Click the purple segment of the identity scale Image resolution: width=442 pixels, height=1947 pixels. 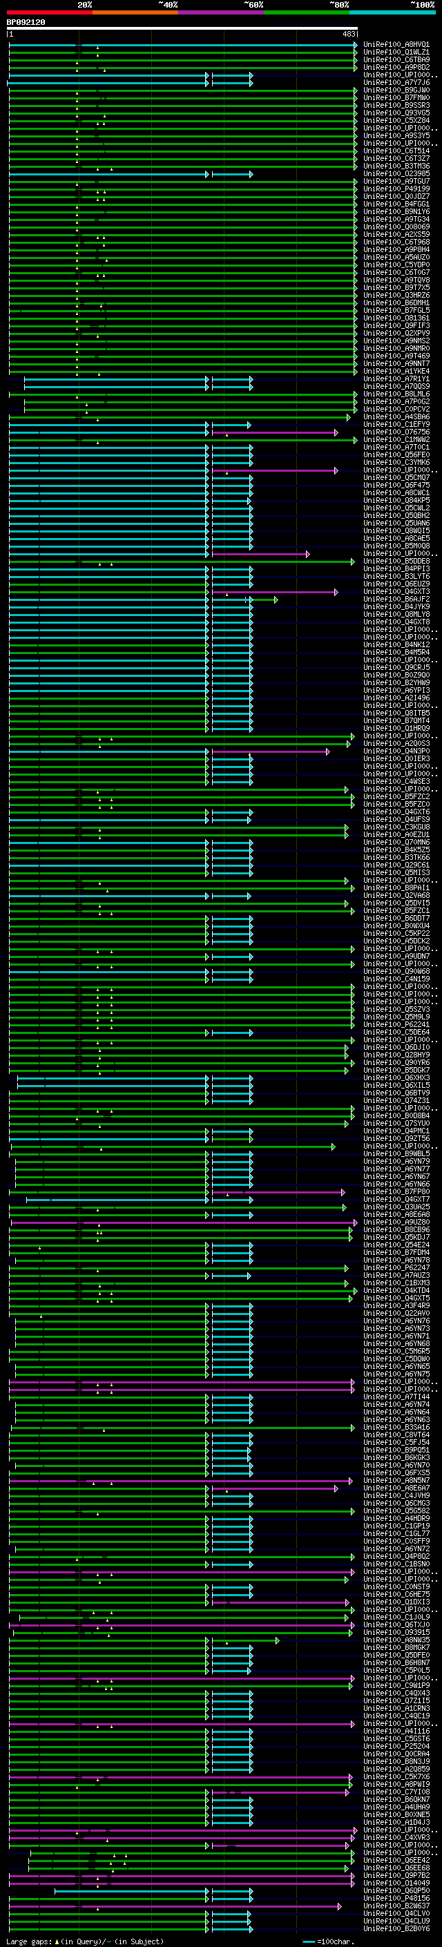[x=222, y=13]
